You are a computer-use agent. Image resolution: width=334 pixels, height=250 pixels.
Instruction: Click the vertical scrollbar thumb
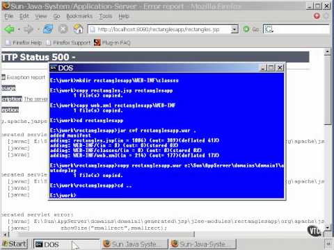(327, 90)
